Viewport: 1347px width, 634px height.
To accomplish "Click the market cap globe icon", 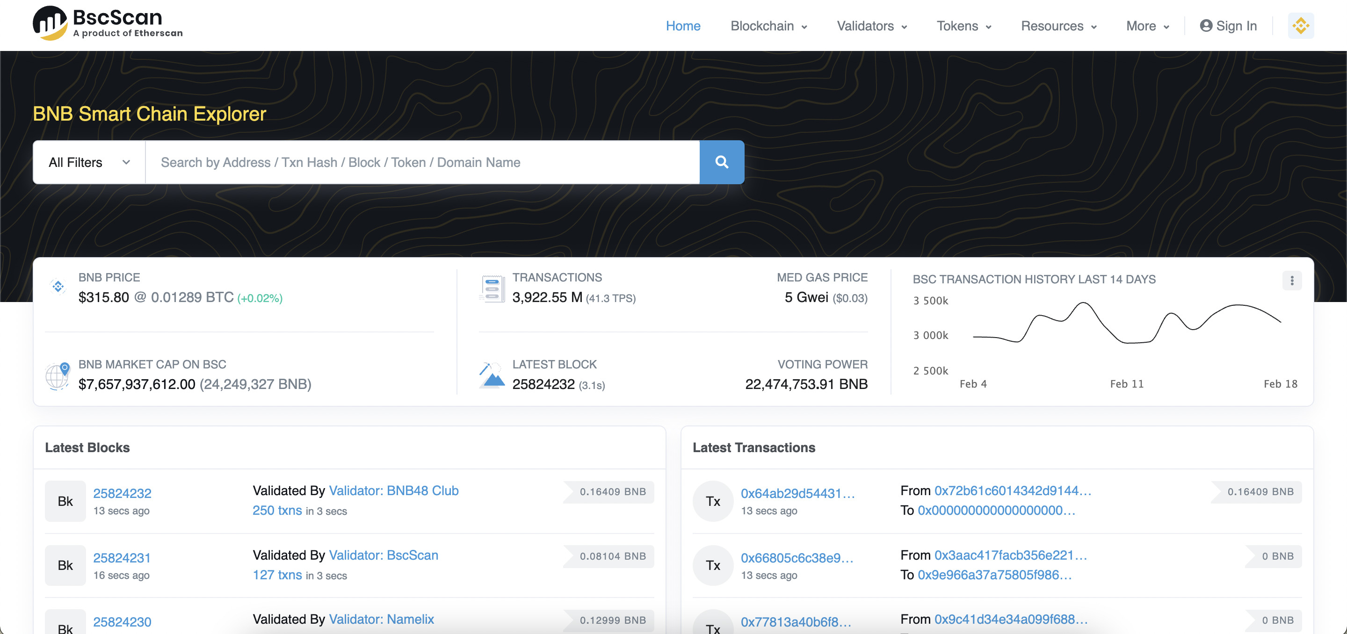I will [x=58, y=376].
